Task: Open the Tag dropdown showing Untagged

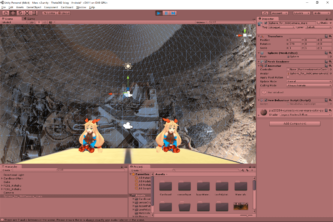Action: [x=281, y=27]
